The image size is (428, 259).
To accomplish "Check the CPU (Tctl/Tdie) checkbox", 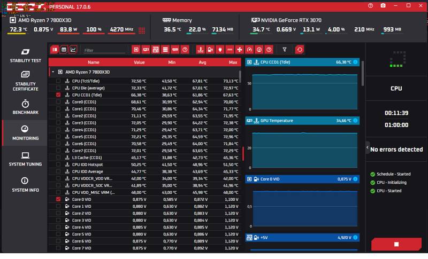I will coord(58,81).
